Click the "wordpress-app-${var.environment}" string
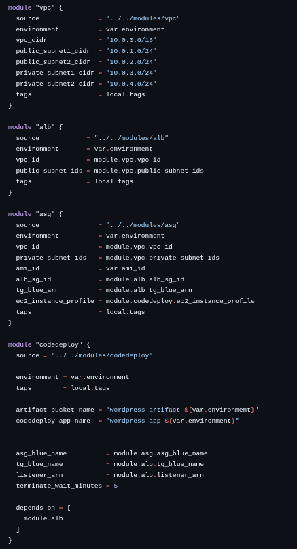Screen dimensions: 297x549 pos(173,421)
